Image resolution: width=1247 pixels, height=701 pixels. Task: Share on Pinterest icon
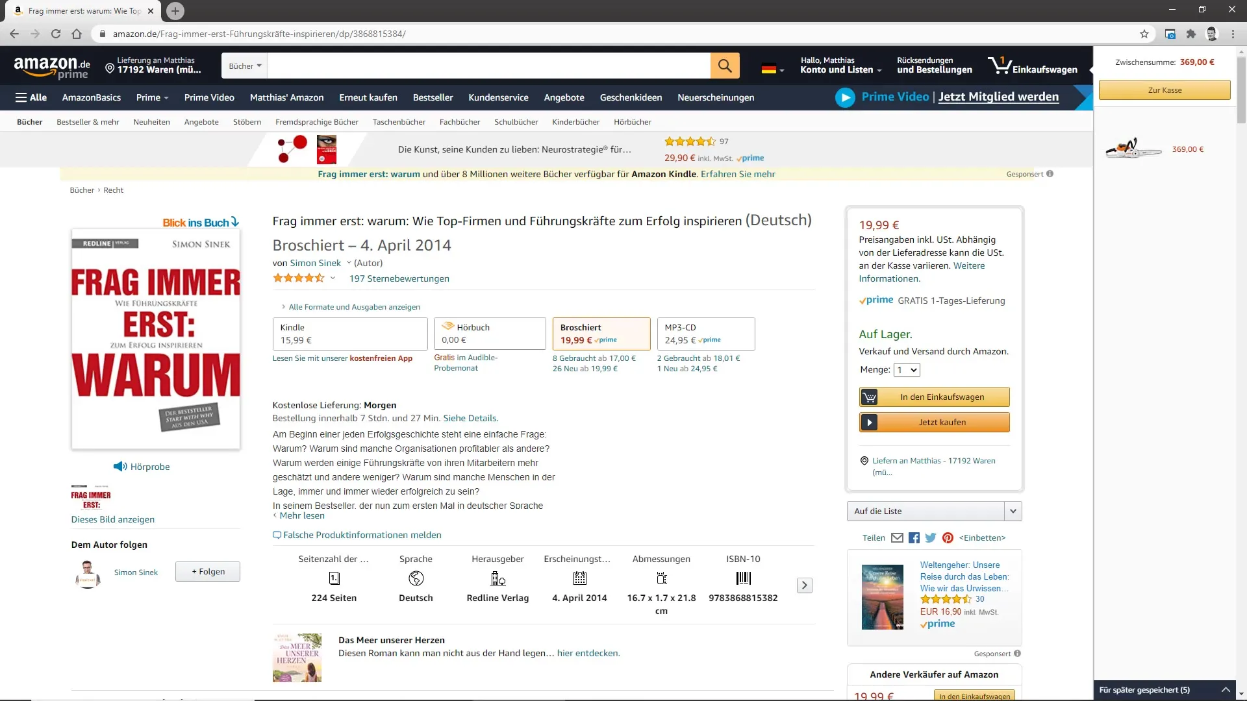(x=948, y=537)
